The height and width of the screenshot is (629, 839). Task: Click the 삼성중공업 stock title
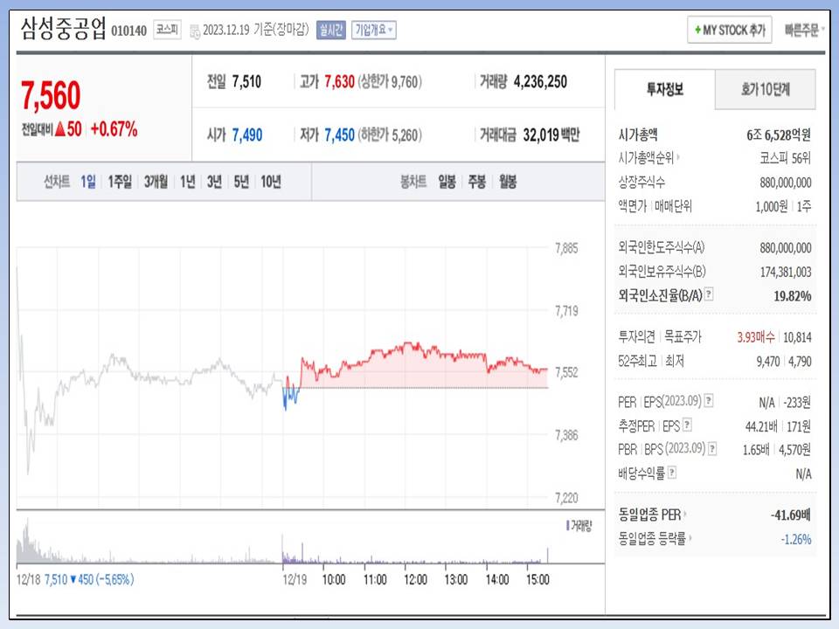63,29
